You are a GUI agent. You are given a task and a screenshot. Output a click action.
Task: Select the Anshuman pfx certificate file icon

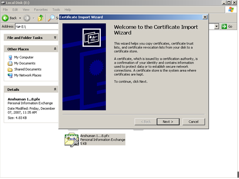click(x=72, y=140)
